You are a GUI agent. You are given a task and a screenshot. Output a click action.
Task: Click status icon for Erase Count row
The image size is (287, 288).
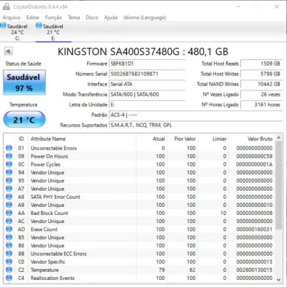click(9, 229)
